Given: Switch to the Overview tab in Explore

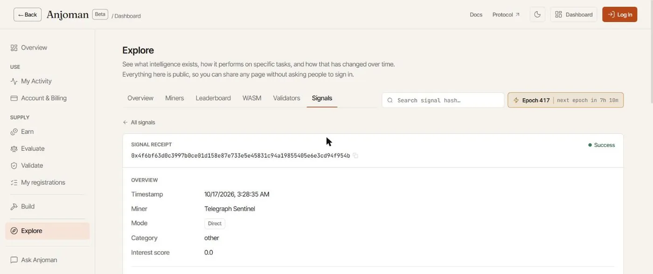Looking at the screenshot, I should coord(140,98).
